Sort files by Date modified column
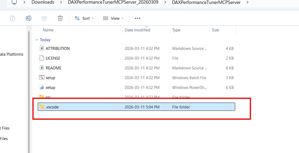299x153 pixels. (137, 30)
